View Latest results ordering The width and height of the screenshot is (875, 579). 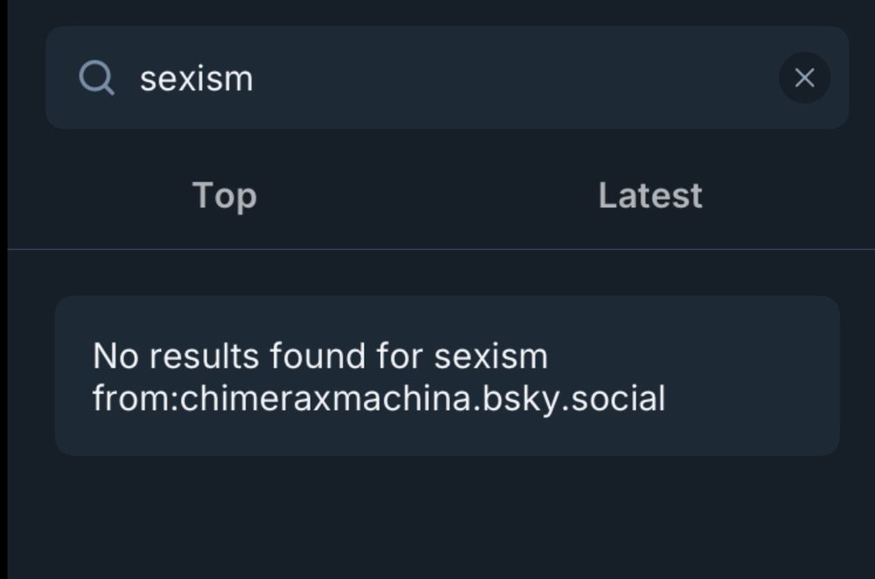pos(649,195)
